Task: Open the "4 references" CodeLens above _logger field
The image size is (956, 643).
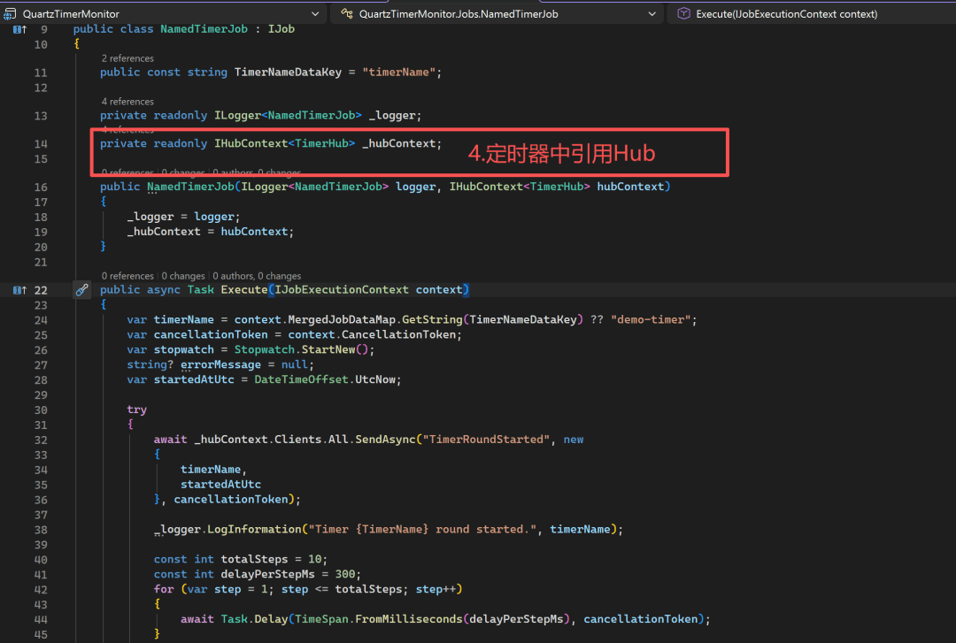Action: [x=127, y=101]
